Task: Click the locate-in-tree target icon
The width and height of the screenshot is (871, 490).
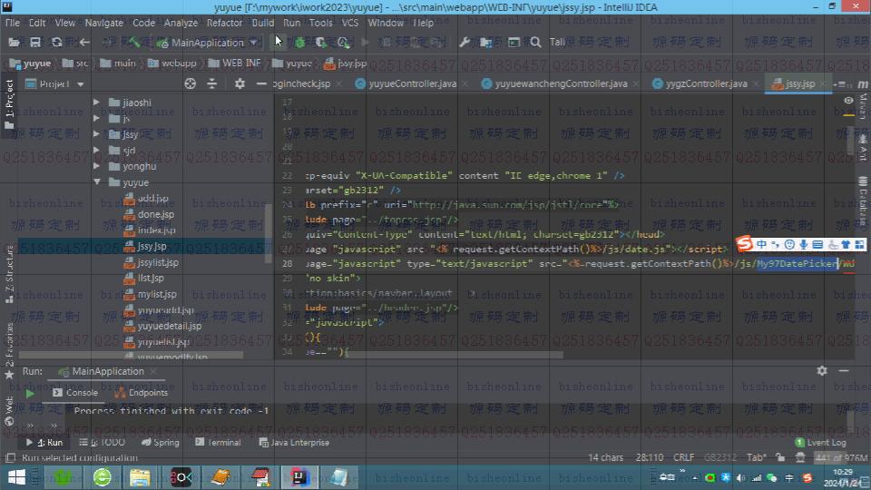Action: [190, 83]
